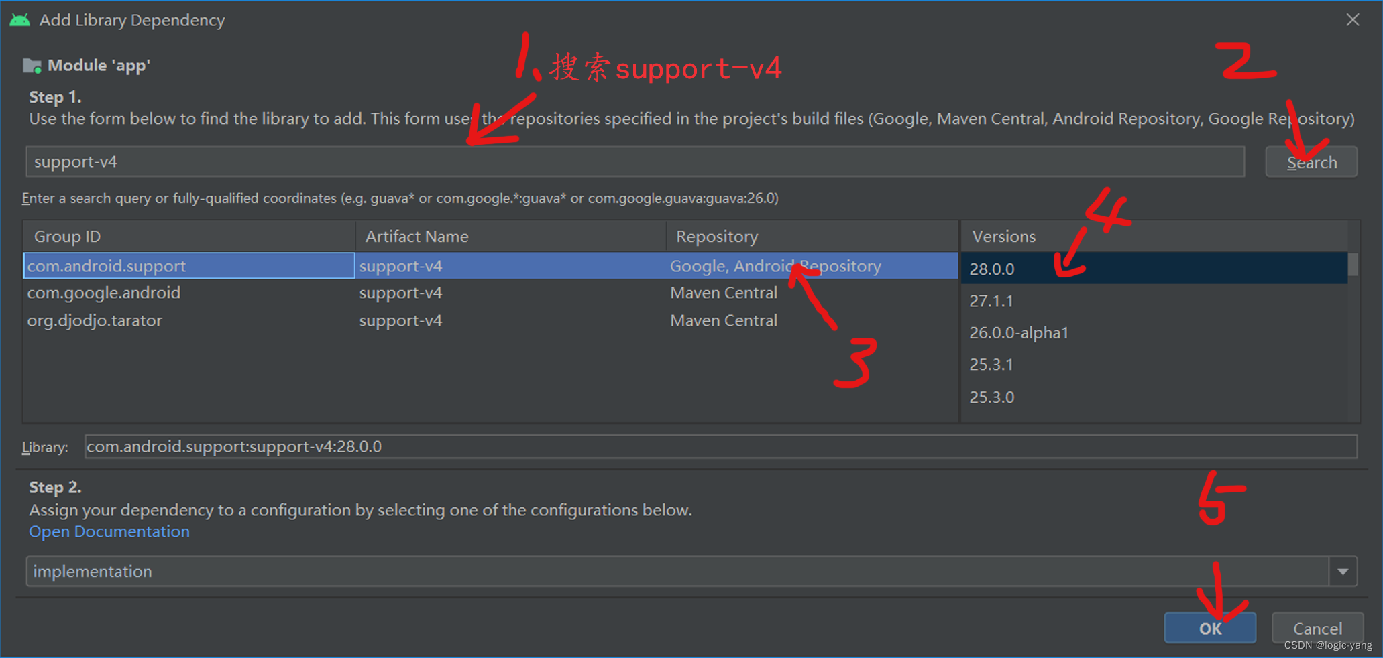Viewport: 1383px width, 658px height.
Task: Open the implementation configuration dropdown
Action: [691, 571]
